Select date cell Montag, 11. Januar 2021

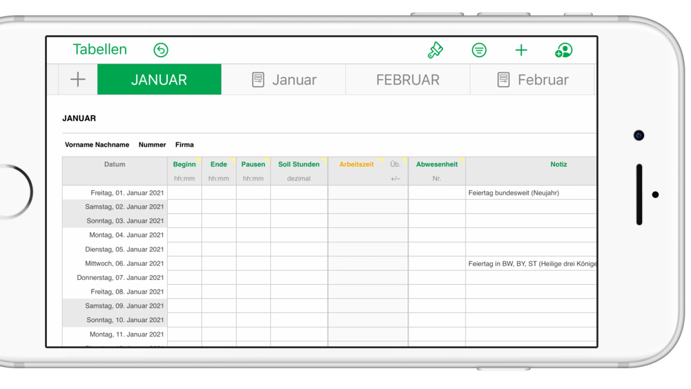tap(115, 334)
